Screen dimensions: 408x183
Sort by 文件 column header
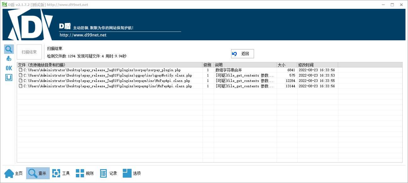point(110,65)
